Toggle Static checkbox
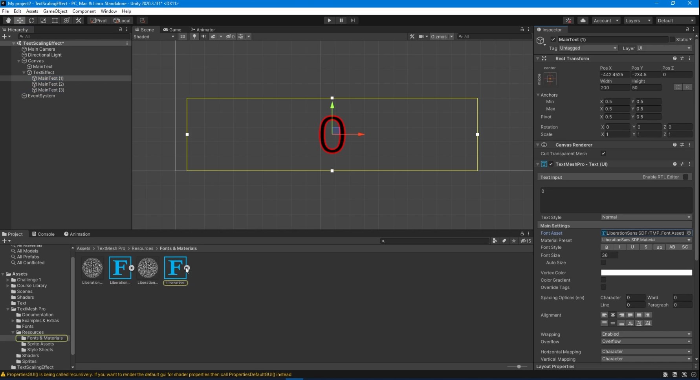700x380 pixels. click(672, 40)
